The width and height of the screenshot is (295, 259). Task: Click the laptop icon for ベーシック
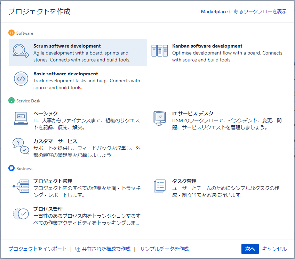21,118
